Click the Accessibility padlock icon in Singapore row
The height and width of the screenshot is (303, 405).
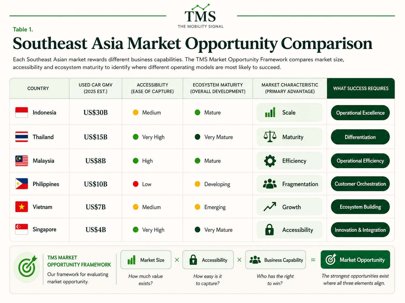point(269,230)
